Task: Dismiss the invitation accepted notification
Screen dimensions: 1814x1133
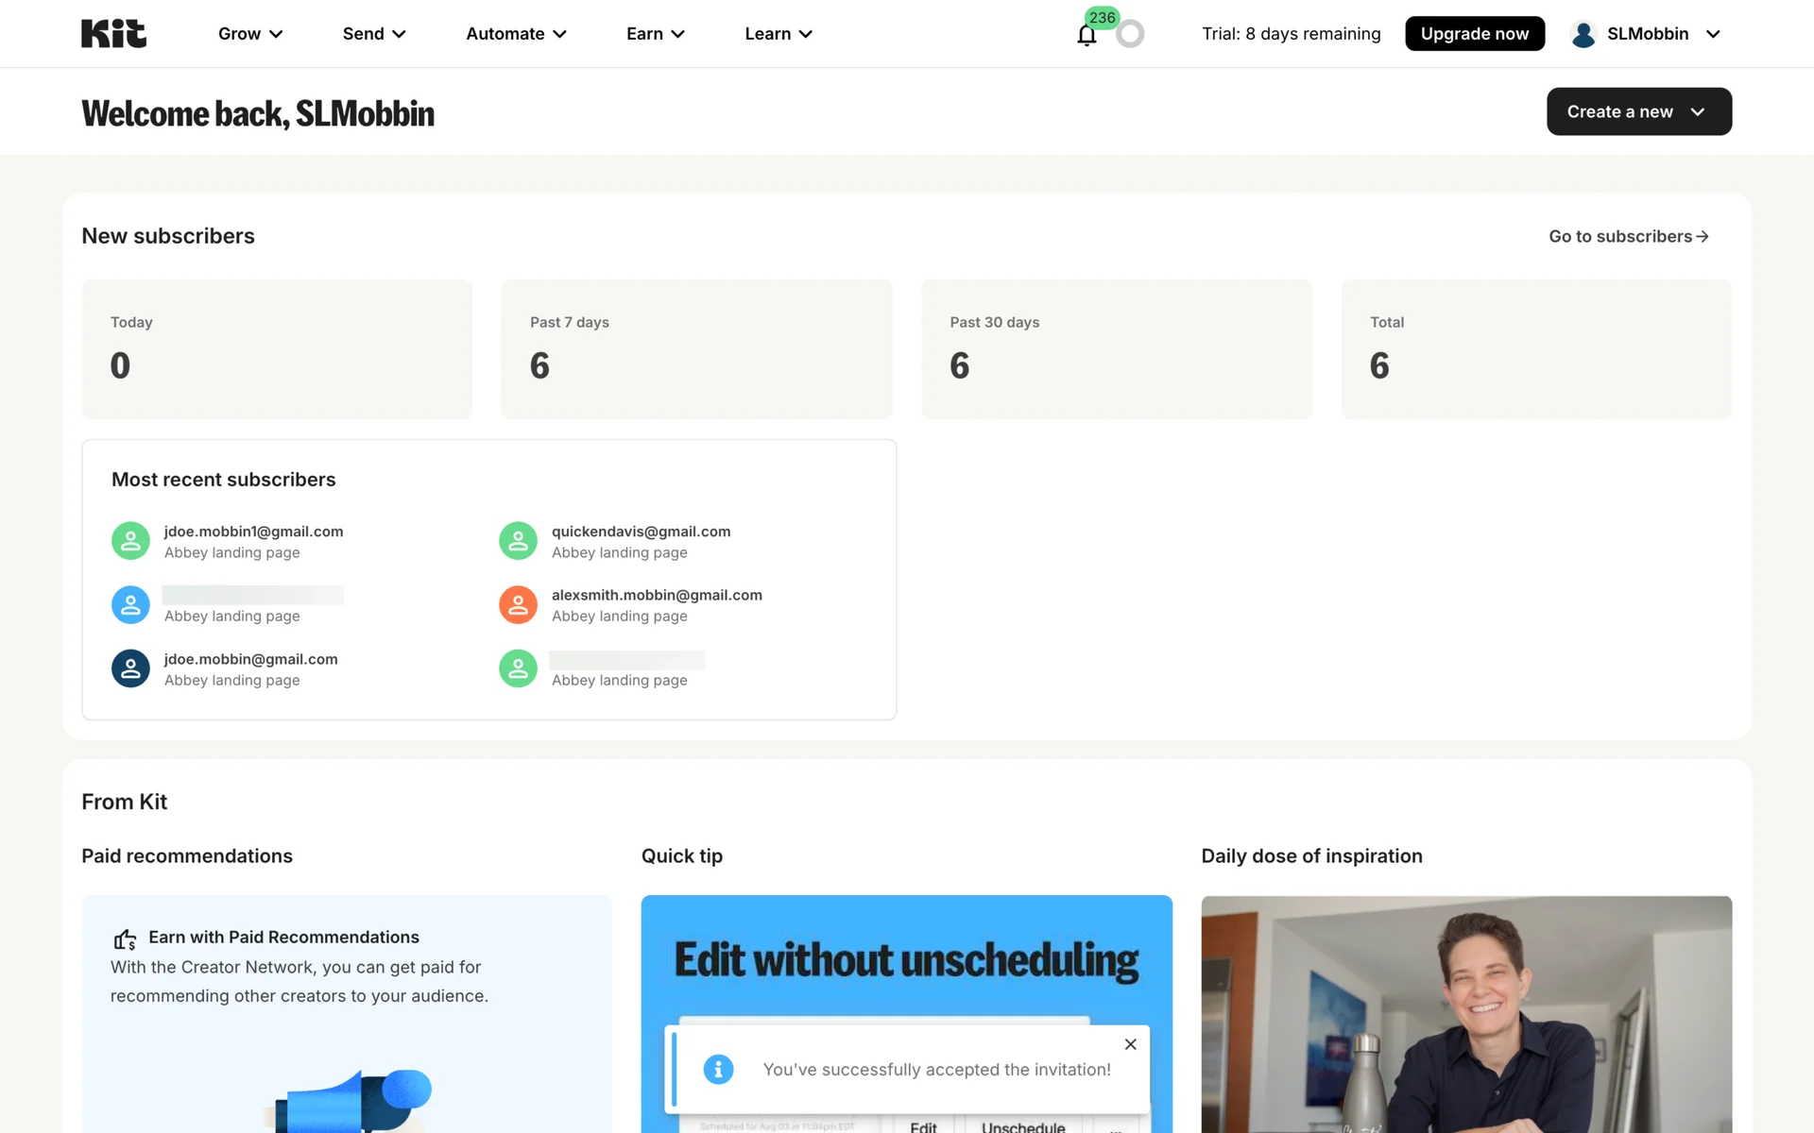Action: click(x=1130, y=1044)
